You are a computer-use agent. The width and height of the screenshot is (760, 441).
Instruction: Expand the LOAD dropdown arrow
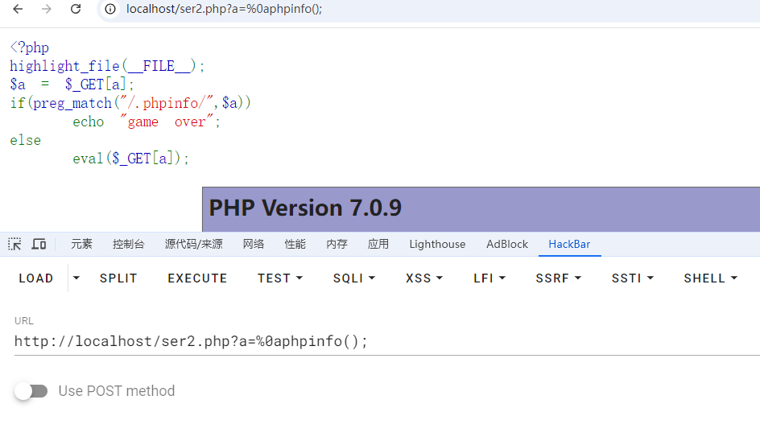pyautogui.click(x=76, y=278)
